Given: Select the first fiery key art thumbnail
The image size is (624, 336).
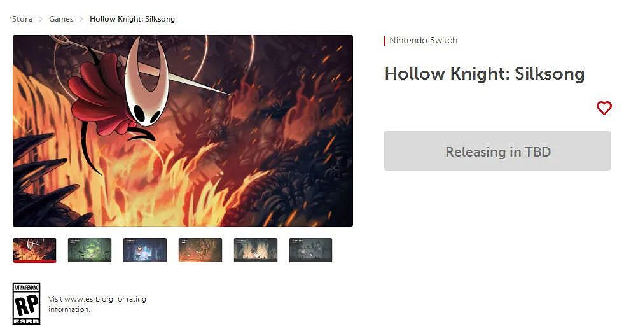Looking at the screenshot, I should point(34,250).
